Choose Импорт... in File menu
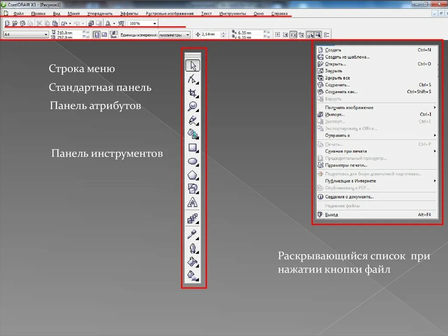 point(377,114)
